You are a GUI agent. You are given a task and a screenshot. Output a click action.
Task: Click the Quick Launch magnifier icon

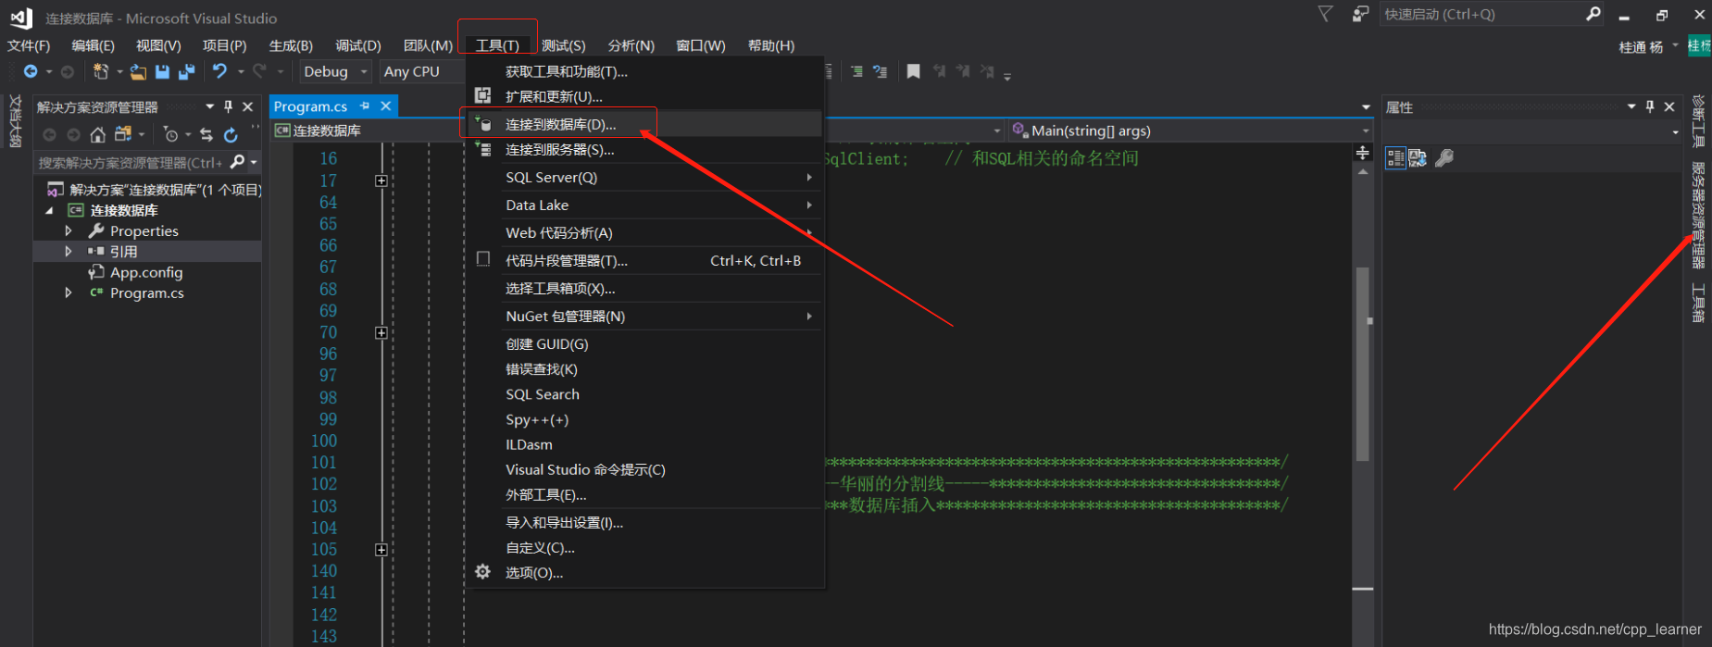1593,14
